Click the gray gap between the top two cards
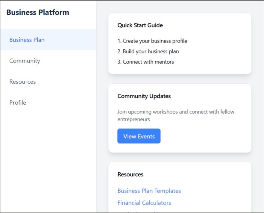Screen dimensions: 264x213 180,79
